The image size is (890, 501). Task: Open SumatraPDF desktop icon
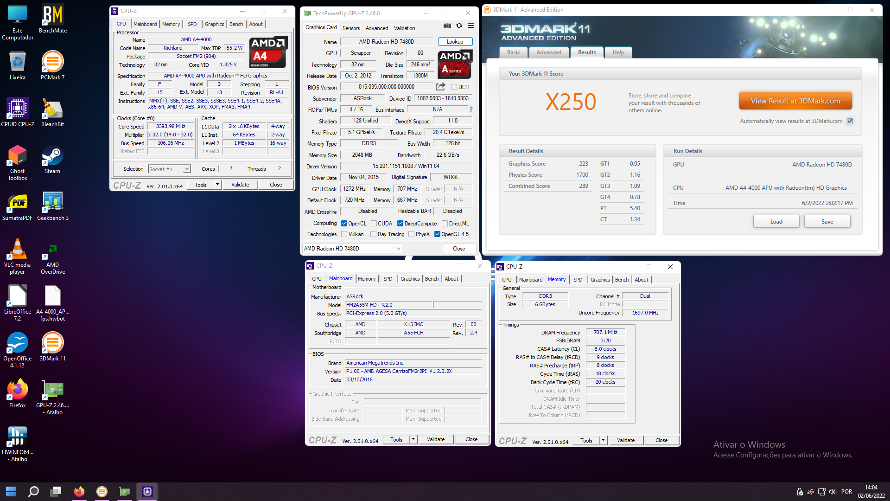pyautogui.click(x=18, y=206)
